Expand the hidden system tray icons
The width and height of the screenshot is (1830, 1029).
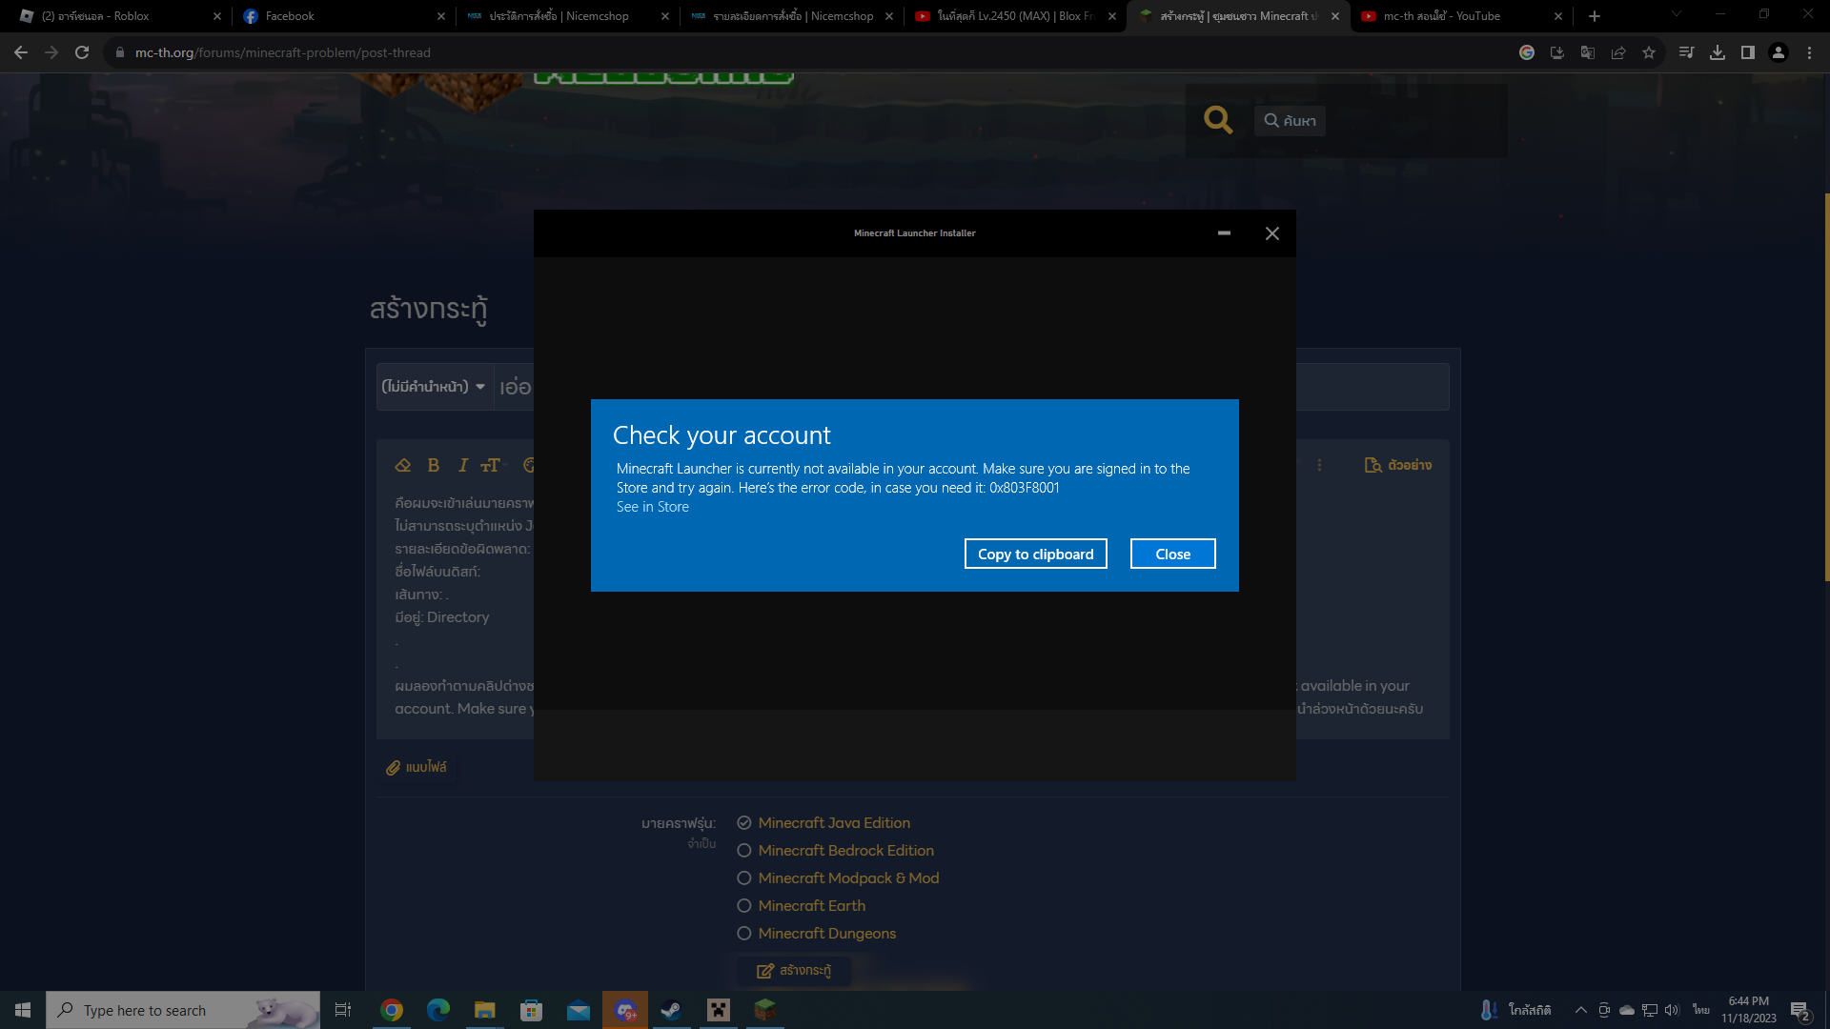[x=1580, y=1010]
